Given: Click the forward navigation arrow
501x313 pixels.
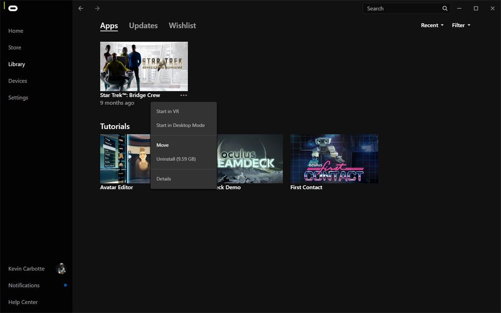Looking at the screenshot, I should pyautogui.click(x=97, y=8).
